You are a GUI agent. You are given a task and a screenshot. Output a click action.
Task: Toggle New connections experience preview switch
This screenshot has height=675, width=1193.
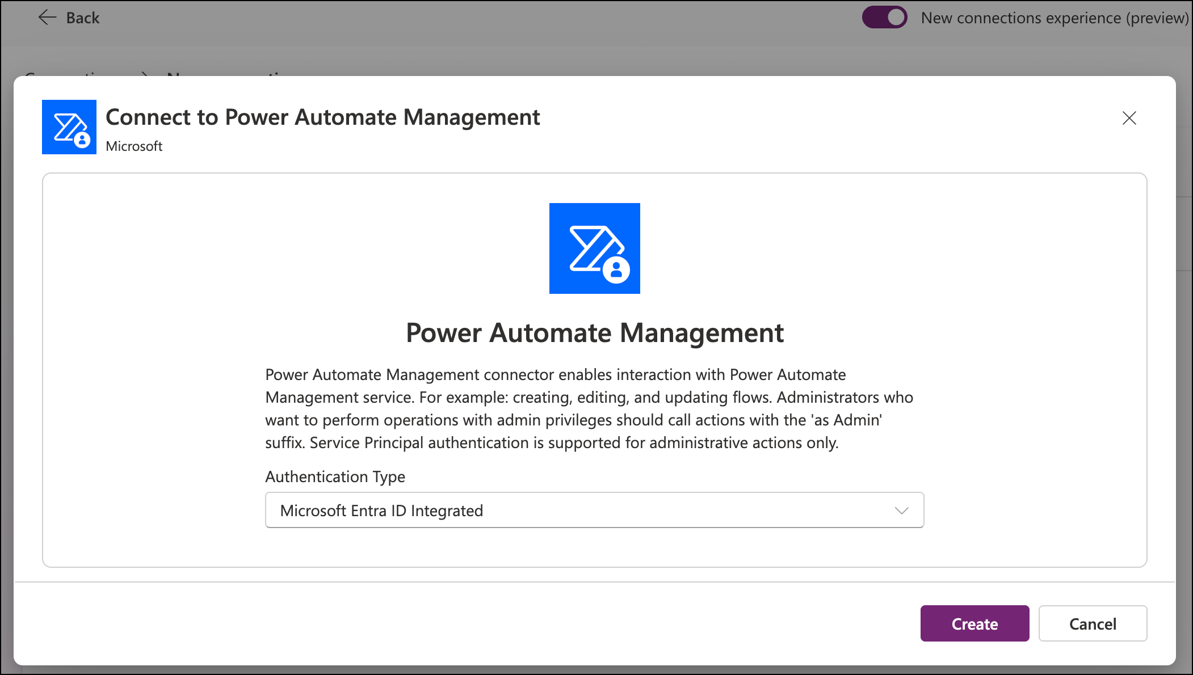pos(884,17)
